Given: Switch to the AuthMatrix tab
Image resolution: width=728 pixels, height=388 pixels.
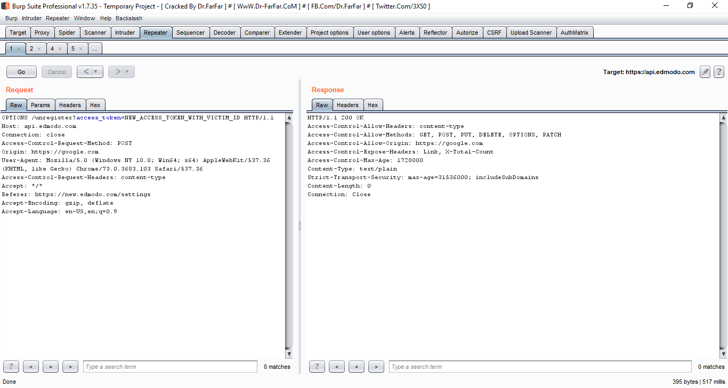Looking at the screenshot, I should click(575, 33).
